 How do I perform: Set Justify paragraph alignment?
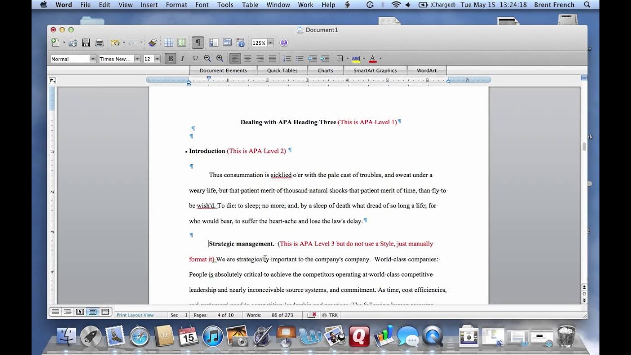tap(272, 59)
